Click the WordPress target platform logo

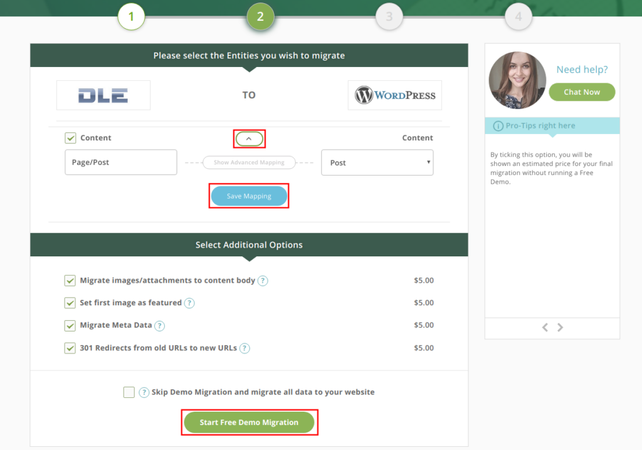tap(395, 95)
